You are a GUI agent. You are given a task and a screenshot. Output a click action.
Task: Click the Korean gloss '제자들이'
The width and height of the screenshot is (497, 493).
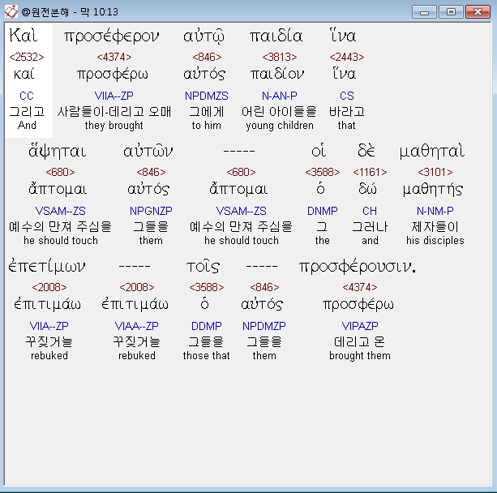pyautogui.click(x=435, y=227)
